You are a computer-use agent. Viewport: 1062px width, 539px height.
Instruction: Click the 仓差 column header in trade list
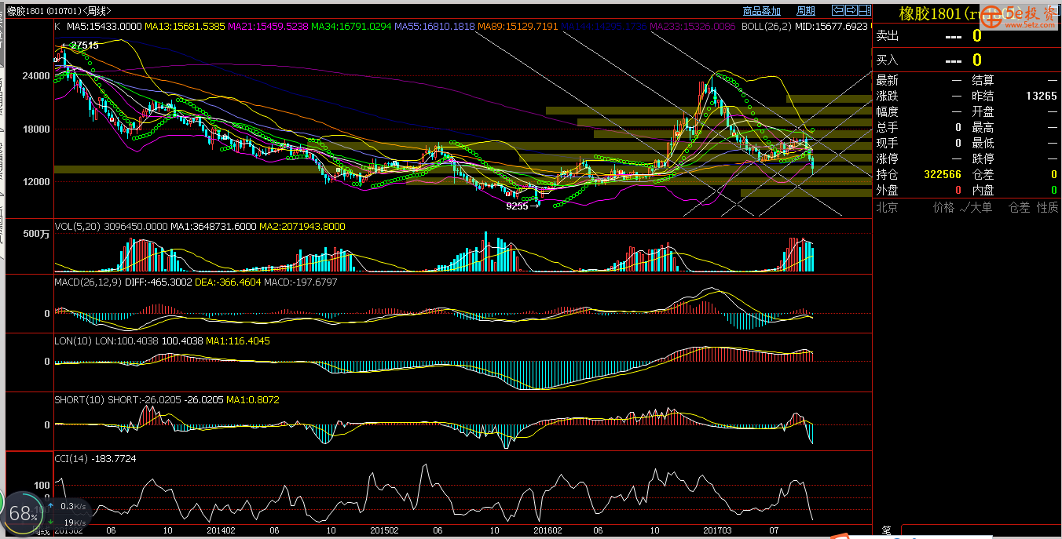tap(1020, 208)
